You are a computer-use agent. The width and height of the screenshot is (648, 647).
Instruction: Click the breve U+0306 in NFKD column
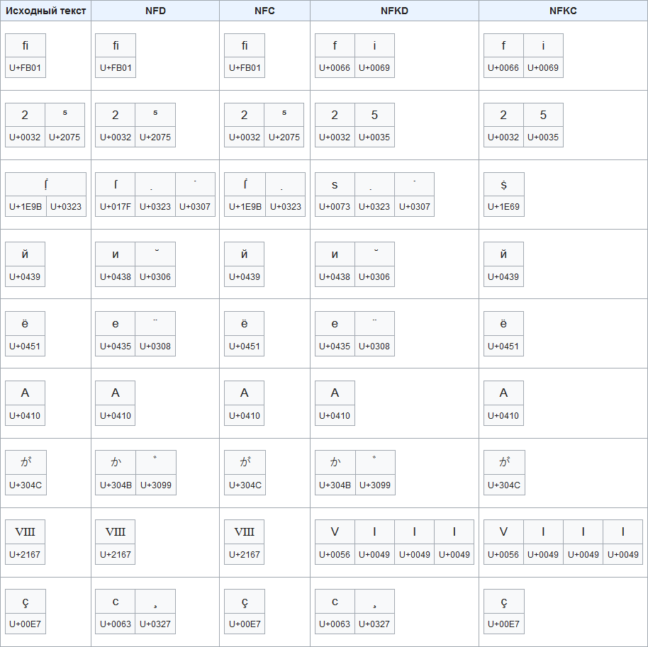click(x=374, y=264)
